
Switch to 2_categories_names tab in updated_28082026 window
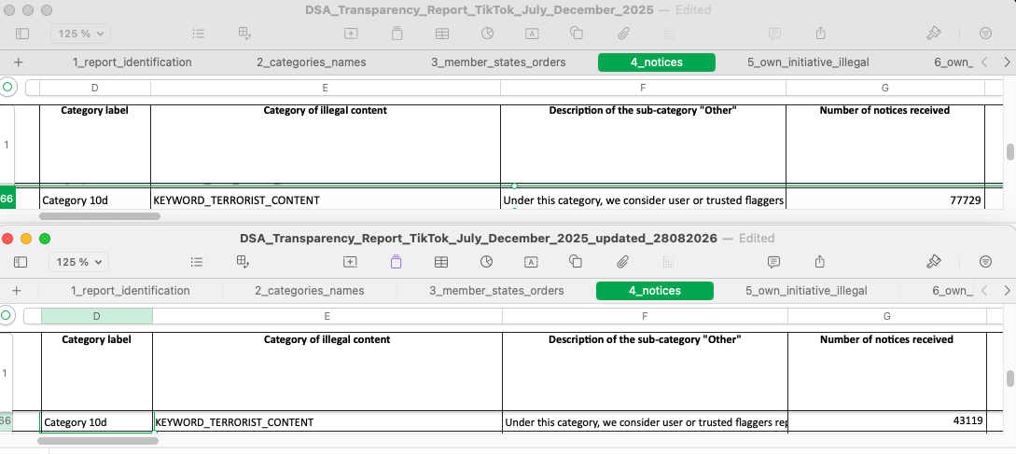click(x=310, y=291)
